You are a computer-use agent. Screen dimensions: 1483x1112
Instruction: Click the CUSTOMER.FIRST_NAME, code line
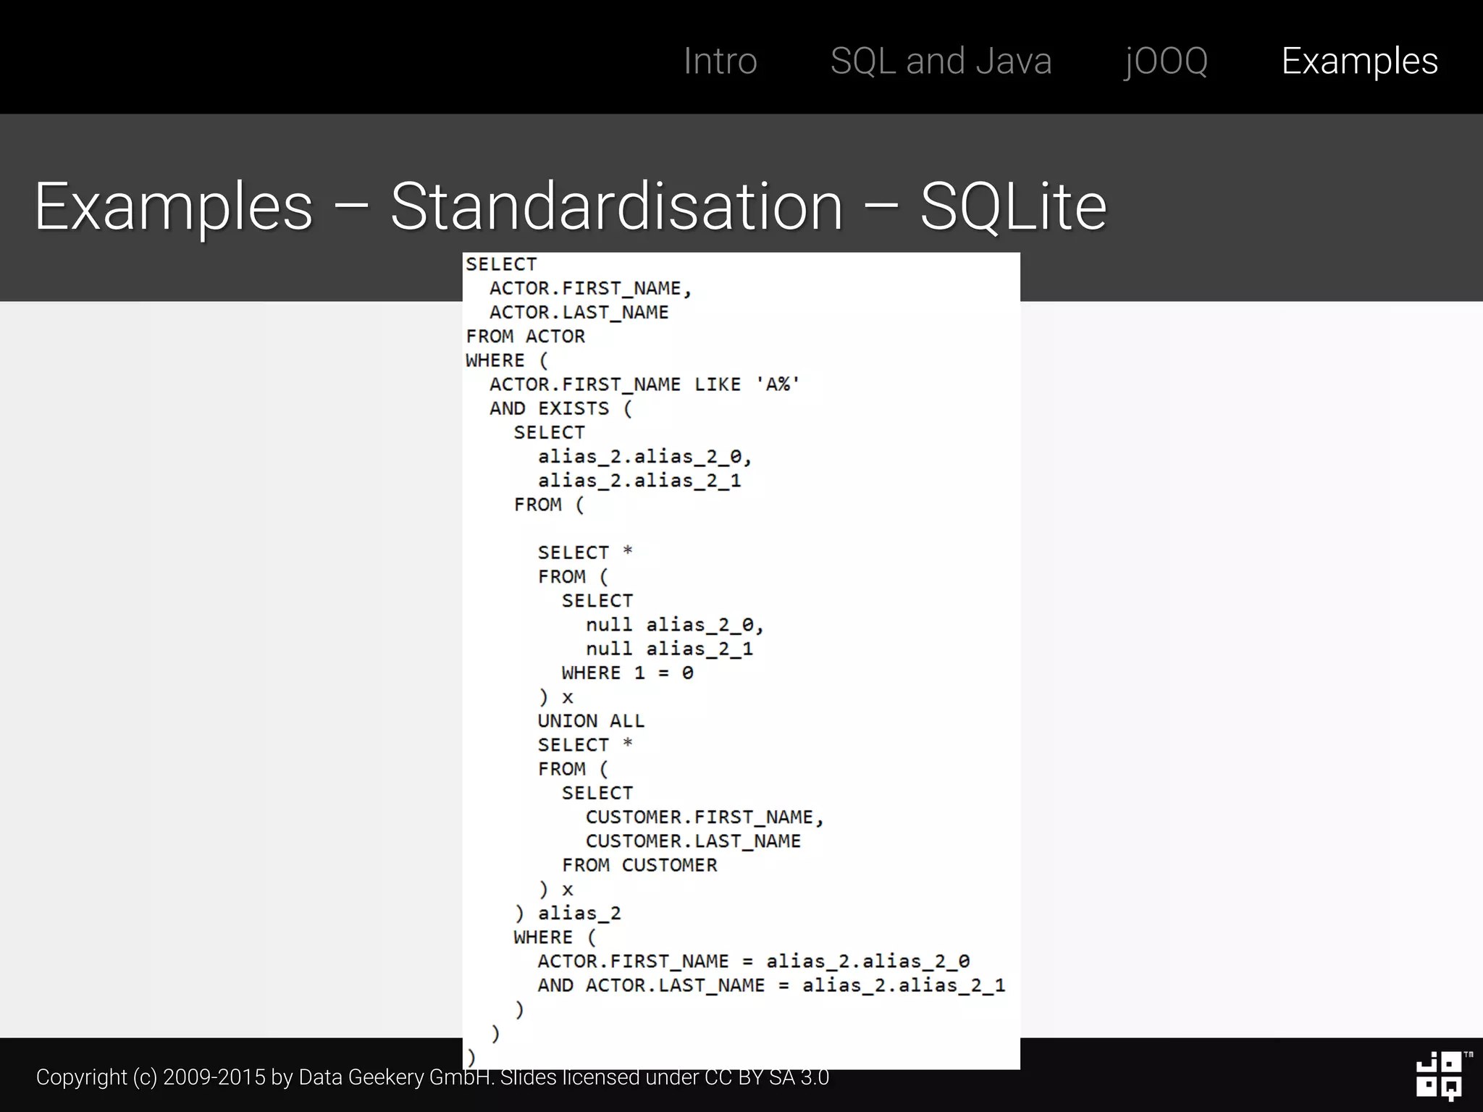pos(705,817)
